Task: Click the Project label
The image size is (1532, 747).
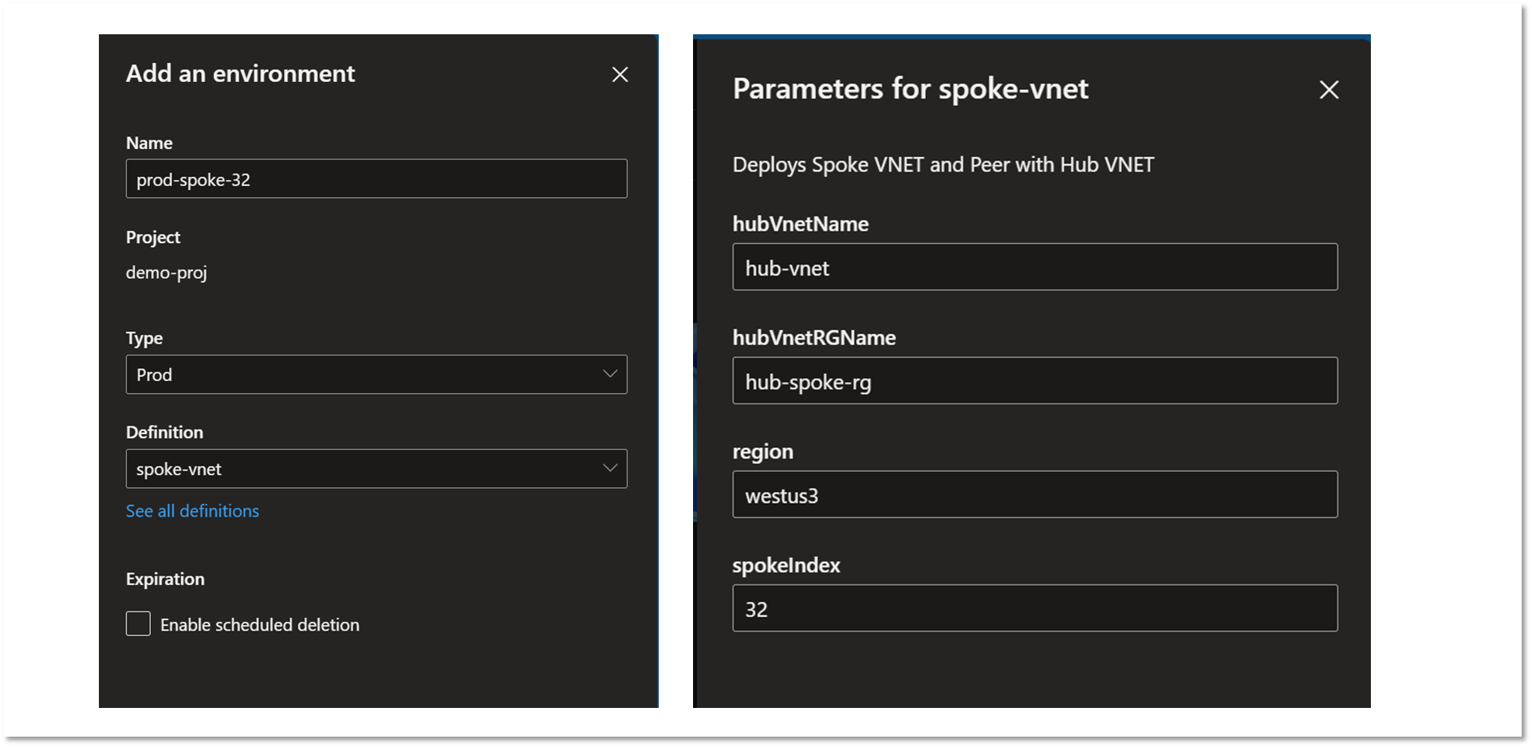Action: tap(153, 238)
